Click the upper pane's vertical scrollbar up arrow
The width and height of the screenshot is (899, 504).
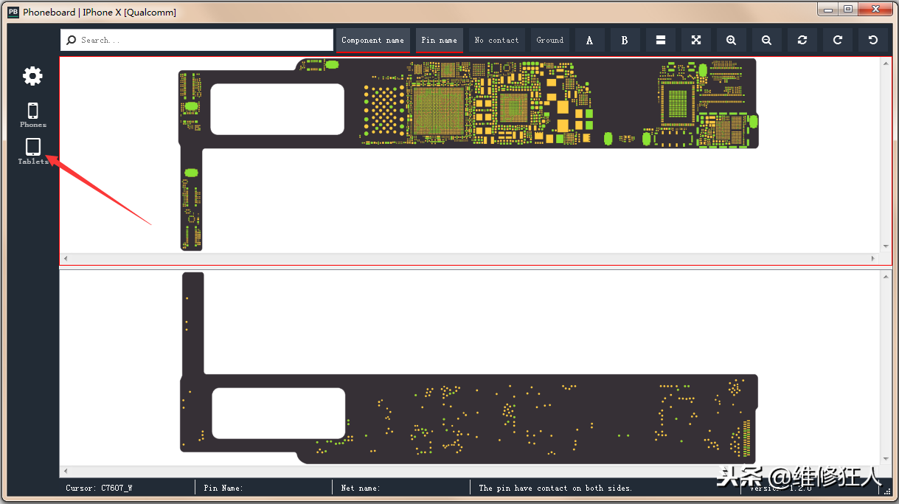click(x=886, y=63)
